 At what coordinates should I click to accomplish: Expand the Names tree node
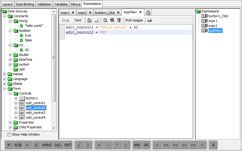[x=5, y=74]
